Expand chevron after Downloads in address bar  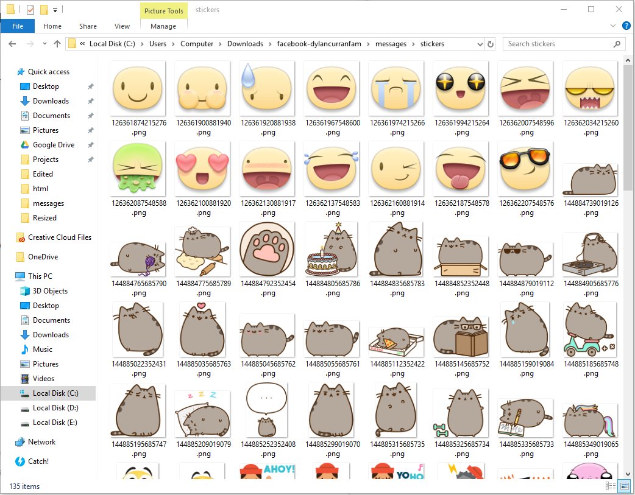coord(270,44)
